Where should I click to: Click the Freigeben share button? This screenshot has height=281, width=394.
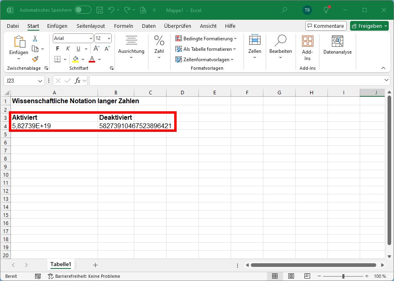coord(369,25)
